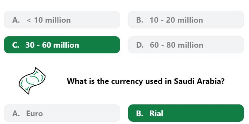This screenshot has height=124, width=249.
Task: Click the words 'Saudi Arabia?' in the question
Action: (x=199, y=81)
